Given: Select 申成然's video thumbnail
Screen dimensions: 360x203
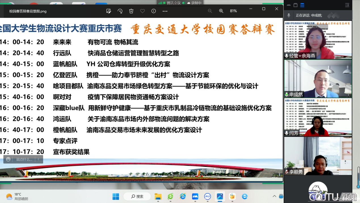Looking at the screenshot, I should tap(318, 78).
